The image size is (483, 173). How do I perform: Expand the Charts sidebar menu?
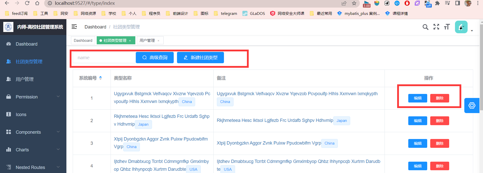pos(33,150)
